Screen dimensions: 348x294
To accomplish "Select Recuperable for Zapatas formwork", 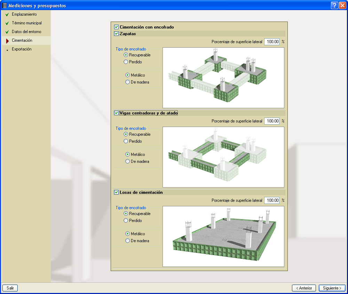I will 126,55.
